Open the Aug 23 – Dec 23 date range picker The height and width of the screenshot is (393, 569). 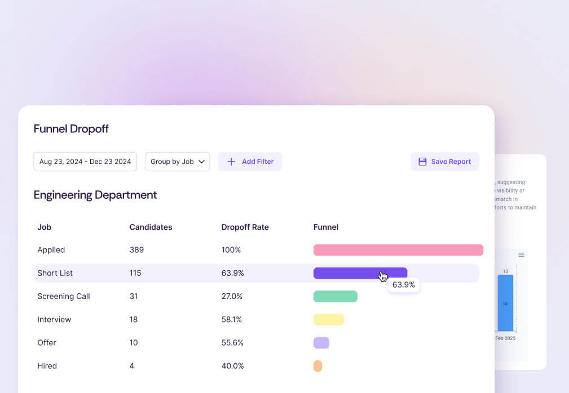pos(85,162)
